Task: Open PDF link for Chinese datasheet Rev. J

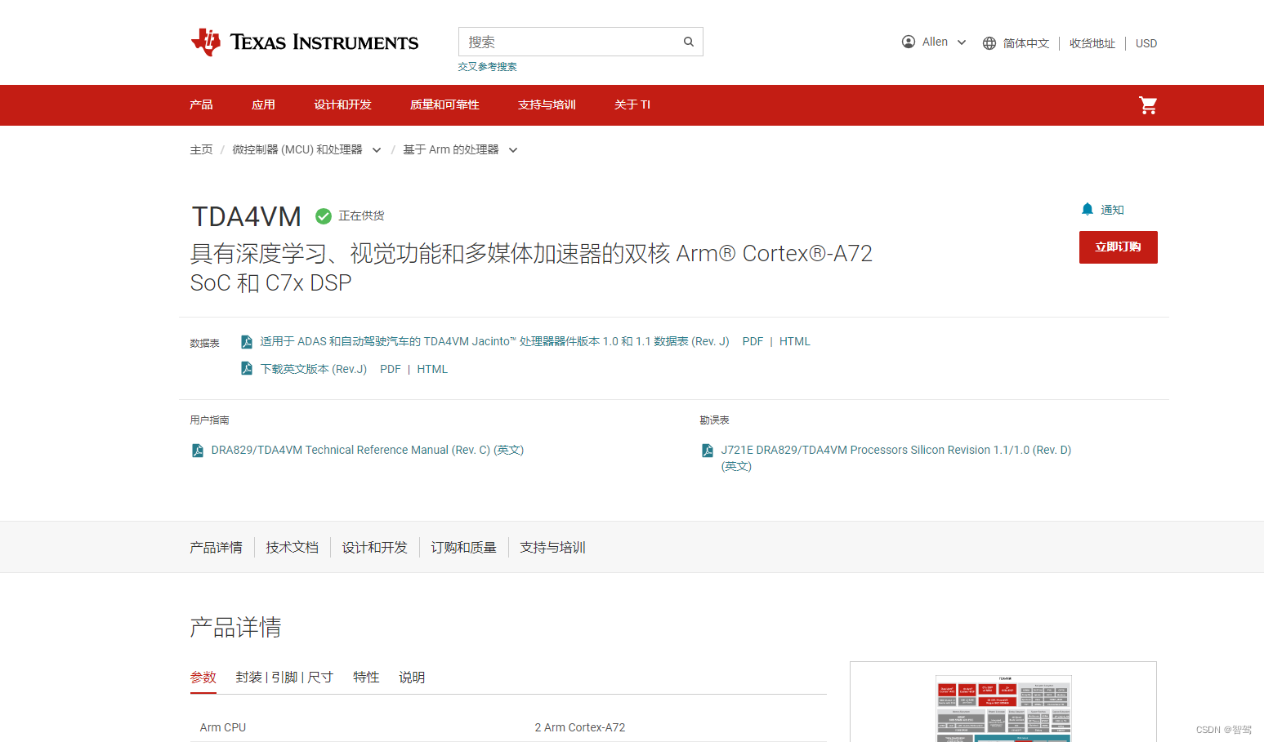Action: click(x=753, y=342)
